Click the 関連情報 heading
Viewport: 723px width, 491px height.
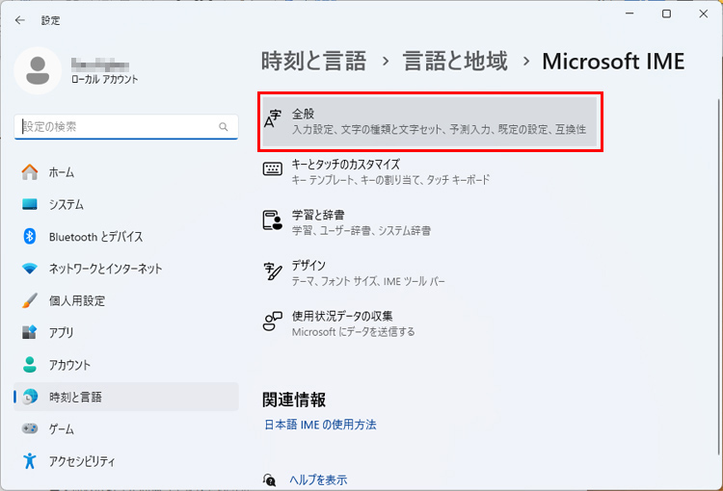point(294,400)
